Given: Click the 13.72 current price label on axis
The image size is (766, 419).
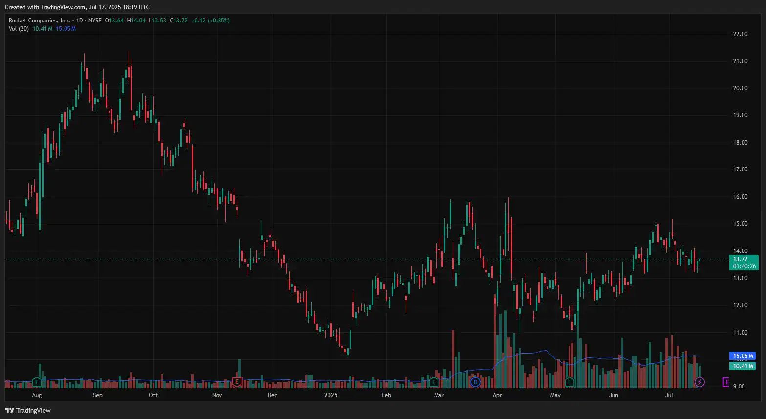Looking at the screenshot, I should [740, 259].
